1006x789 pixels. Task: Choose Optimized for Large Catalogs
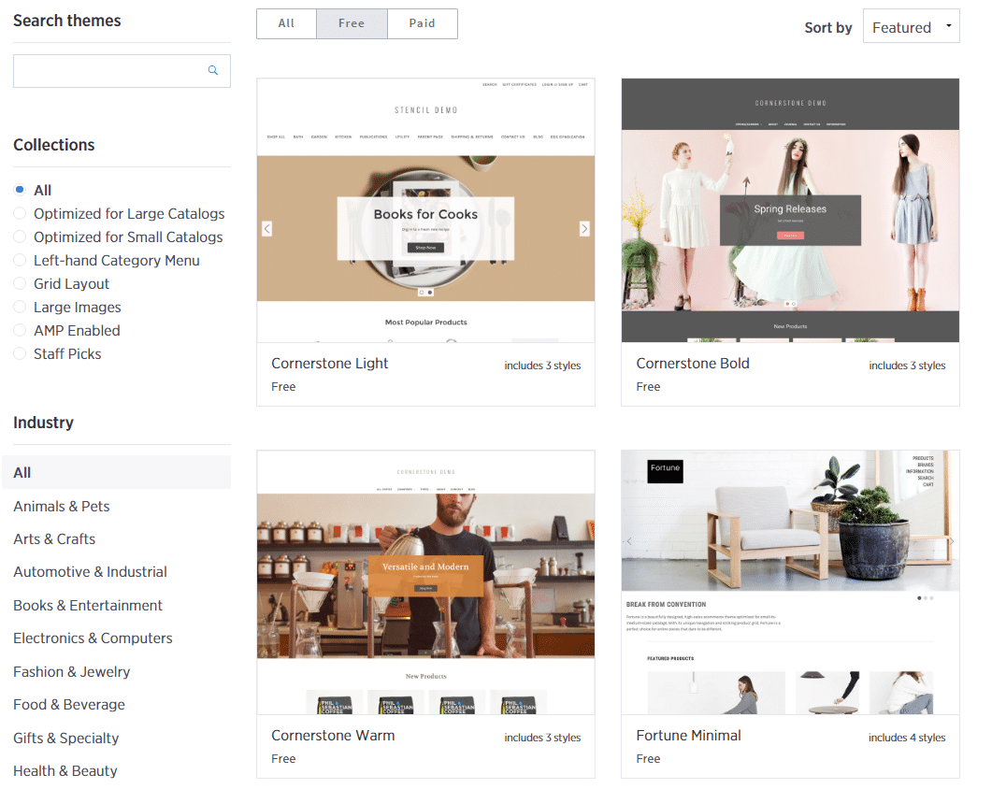[129, 214]
